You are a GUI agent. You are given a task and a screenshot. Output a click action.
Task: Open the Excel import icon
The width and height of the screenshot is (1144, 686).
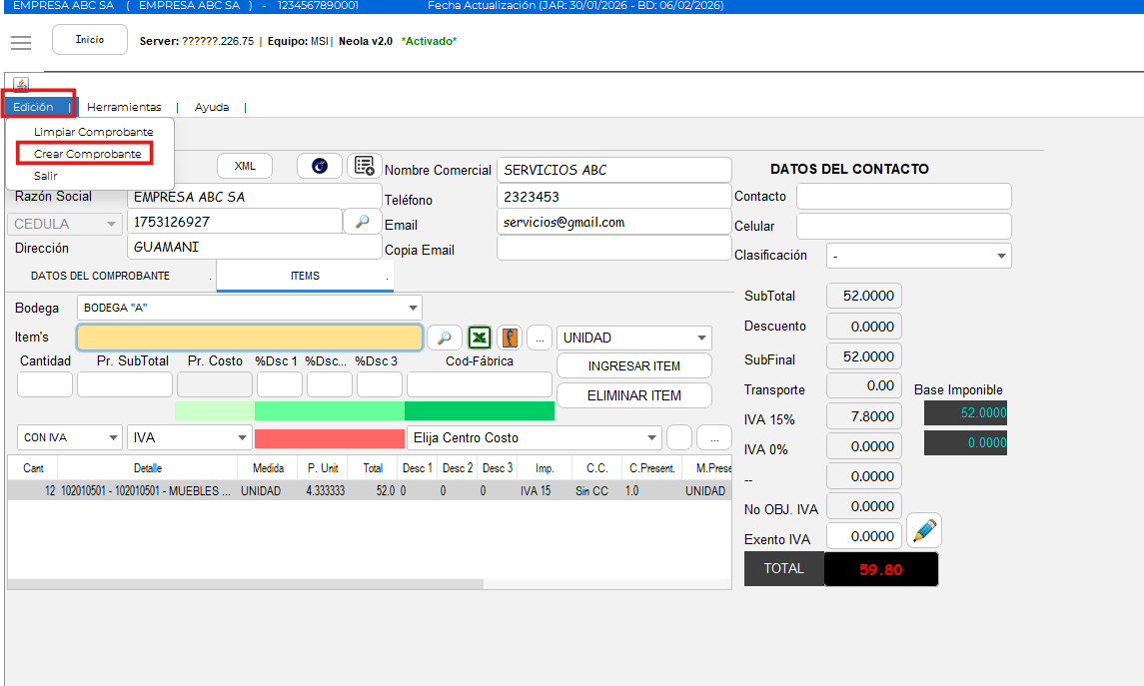(x=481, y=338)
